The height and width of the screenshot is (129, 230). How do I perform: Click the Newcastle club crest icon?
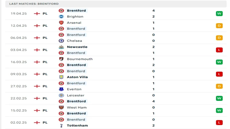pos(61,47)
